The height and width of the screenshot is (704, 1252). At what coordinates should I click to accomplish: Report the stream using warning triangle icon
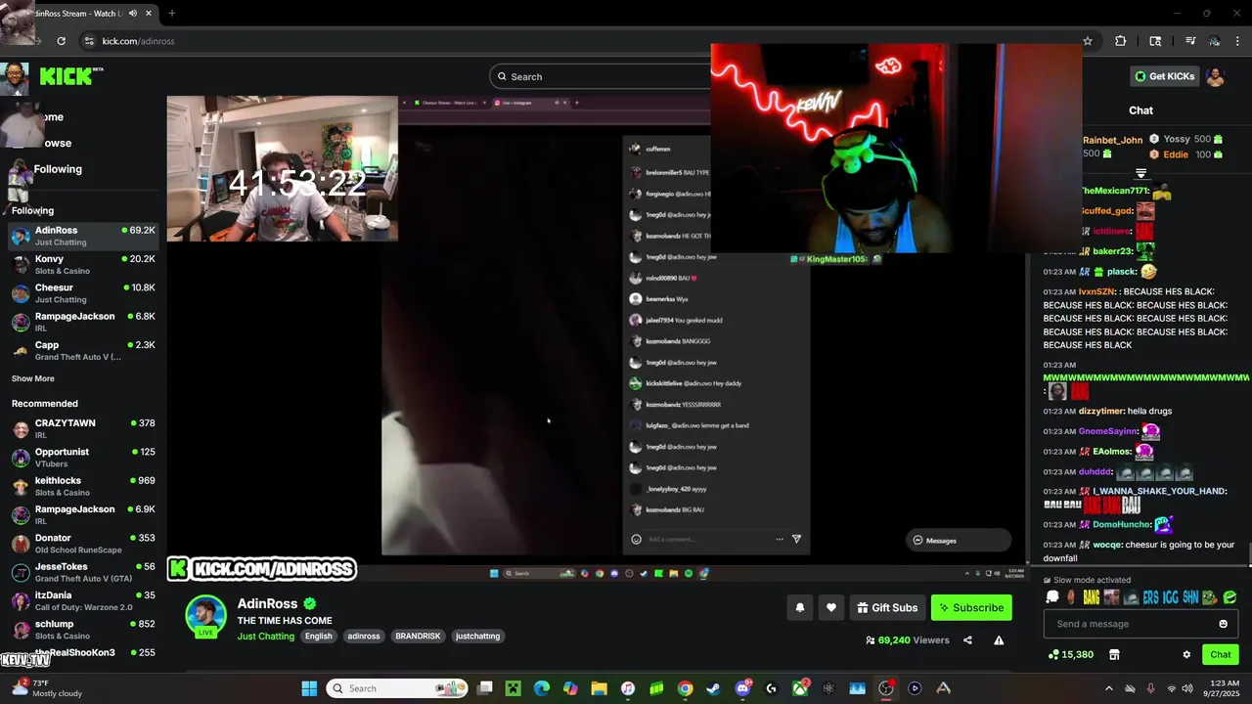point(999,640)
